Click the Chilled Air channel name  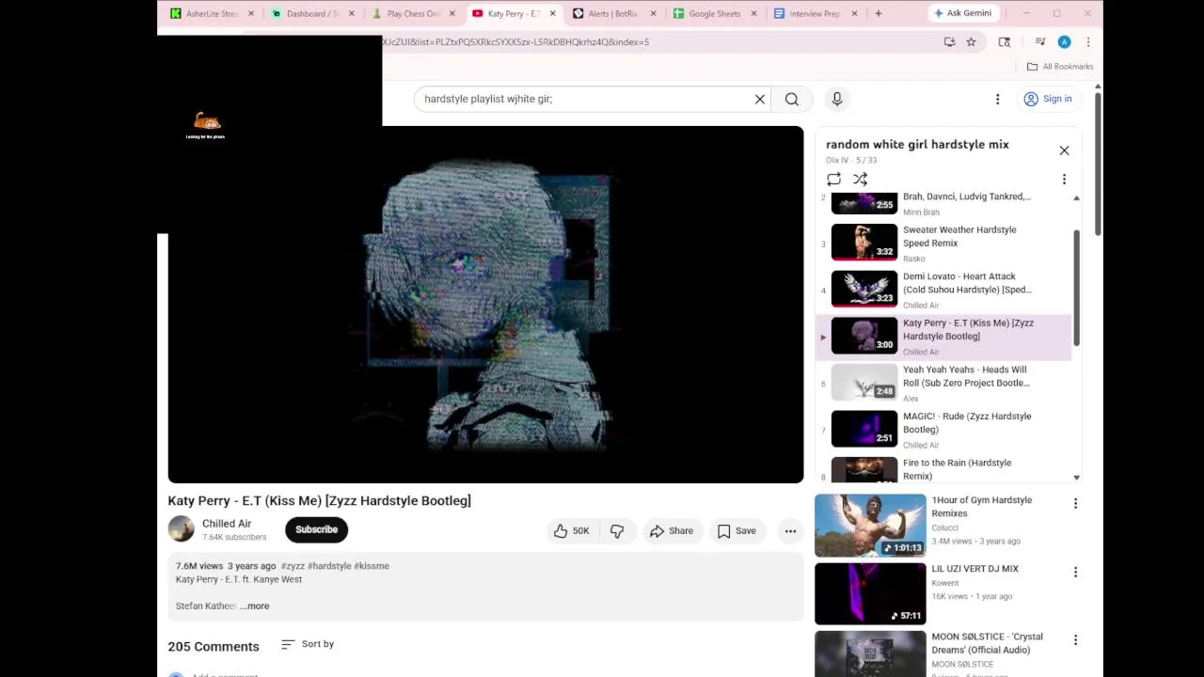tap(227, 524)
